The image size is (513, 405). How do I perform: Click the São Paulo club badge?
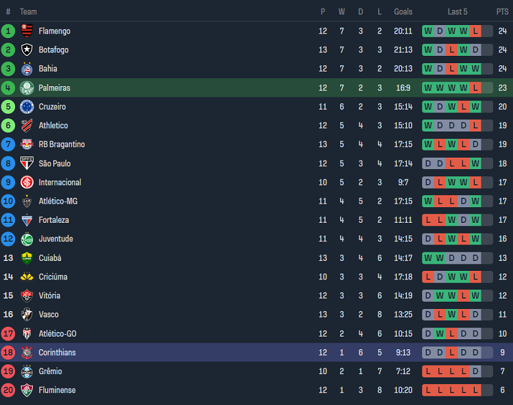point(27,164)
